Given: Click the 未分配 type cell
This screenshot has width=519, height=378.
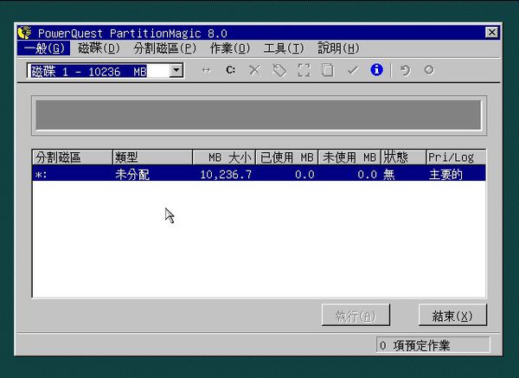Looking at the screenshot, I should pos(132,175).
